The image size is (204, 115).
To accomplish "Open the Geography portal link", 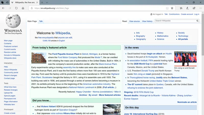I will pyautogui.click(x=141, y=39).
